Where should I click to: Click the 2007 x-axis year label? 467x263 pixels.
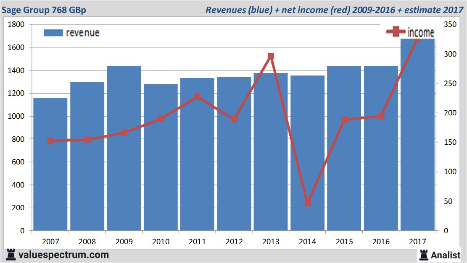point(50,241)
